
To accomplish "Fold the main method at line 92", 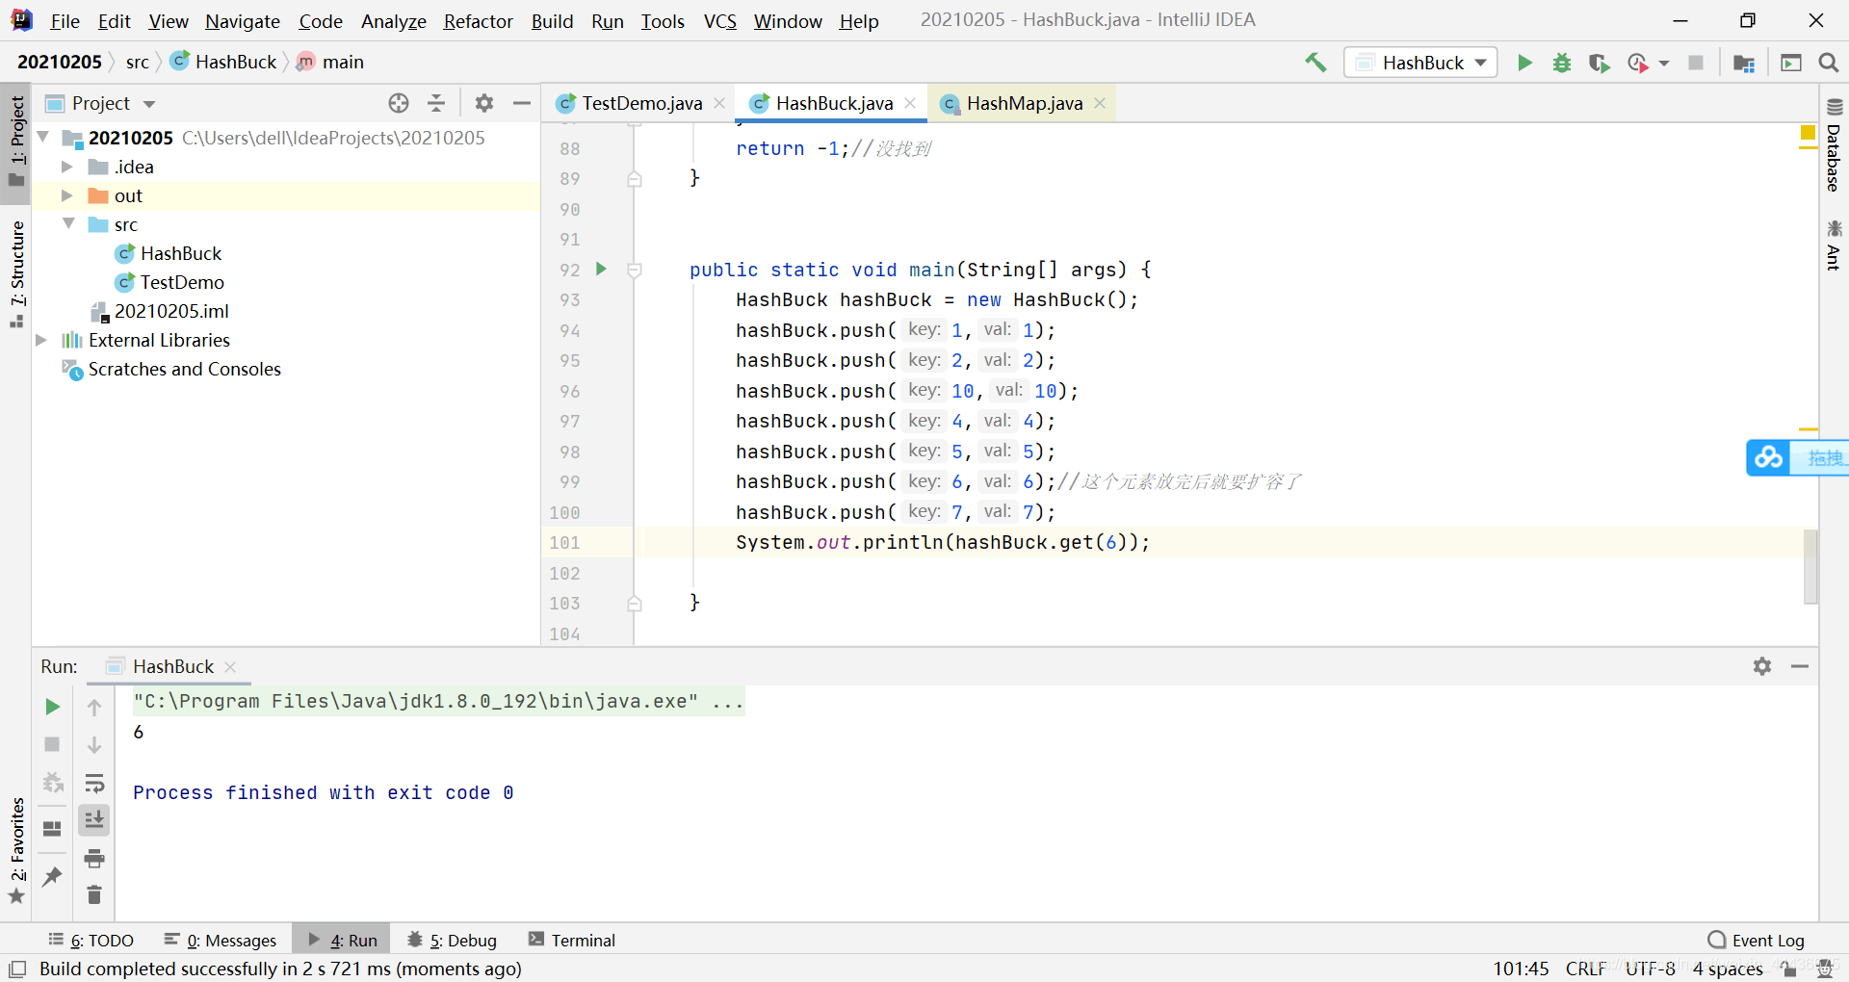I will coord(635,271).
